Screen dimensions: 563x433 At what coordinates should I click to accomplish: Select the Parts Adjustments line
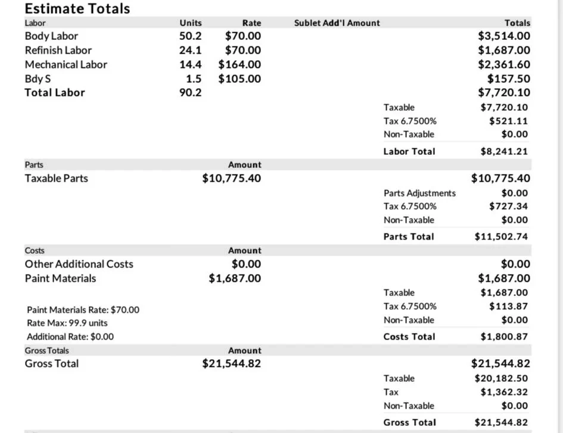click(456, 193)
